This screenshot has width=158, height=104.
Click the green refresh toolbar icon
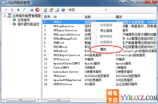coord(45,10)
